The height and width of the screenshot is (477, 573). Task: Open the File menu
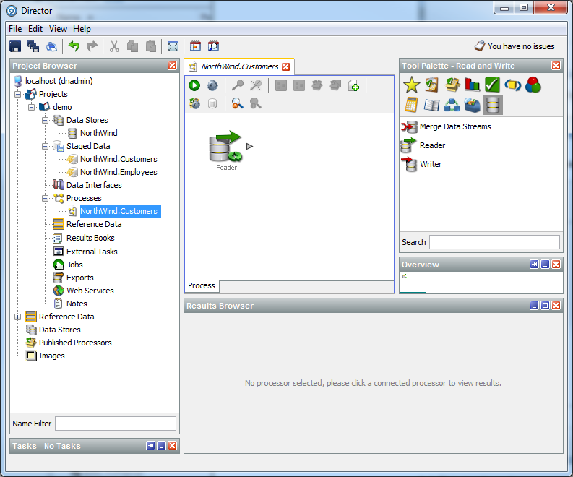click(x=15, y=29)
